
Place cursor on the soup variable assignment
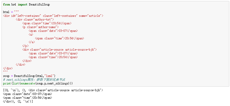coord(6,76)
